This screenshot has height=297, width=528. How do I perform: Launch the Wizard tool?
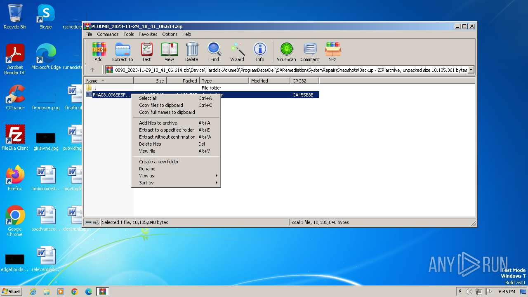237,52
